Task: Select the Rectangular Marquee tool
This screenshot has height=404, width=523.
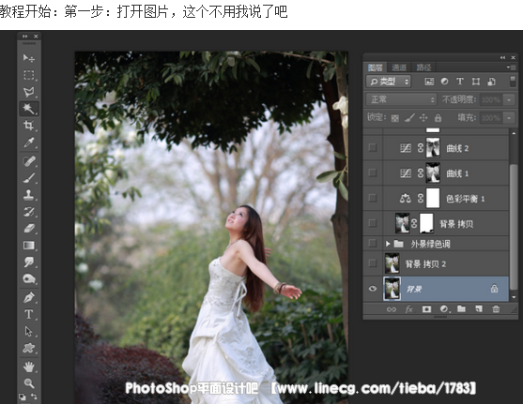Action: point(29,75)
